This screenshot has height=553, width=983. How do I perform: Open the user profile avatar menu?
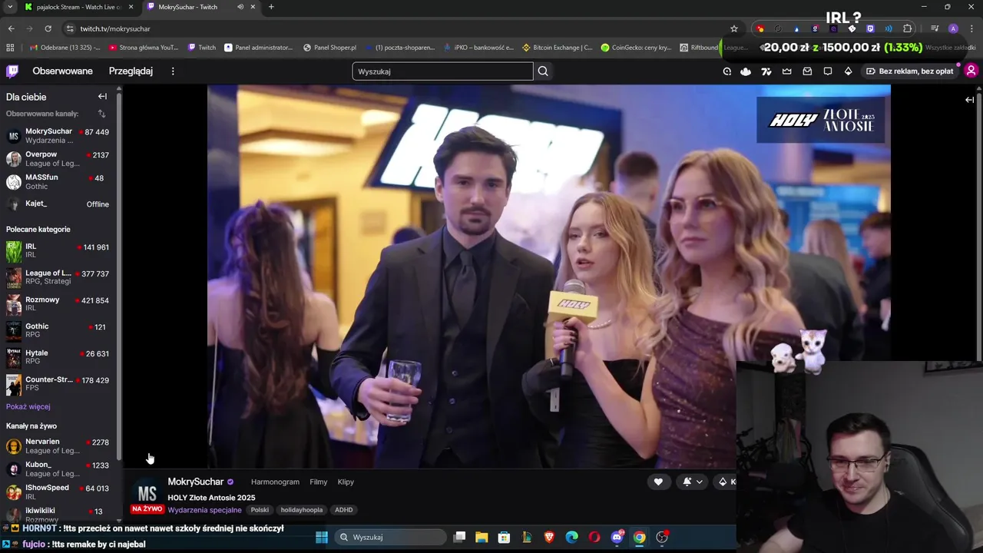971,71
